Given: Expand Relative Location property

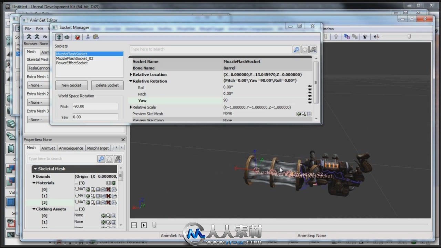Looking at the screenshot, I should tap(131, 75).
